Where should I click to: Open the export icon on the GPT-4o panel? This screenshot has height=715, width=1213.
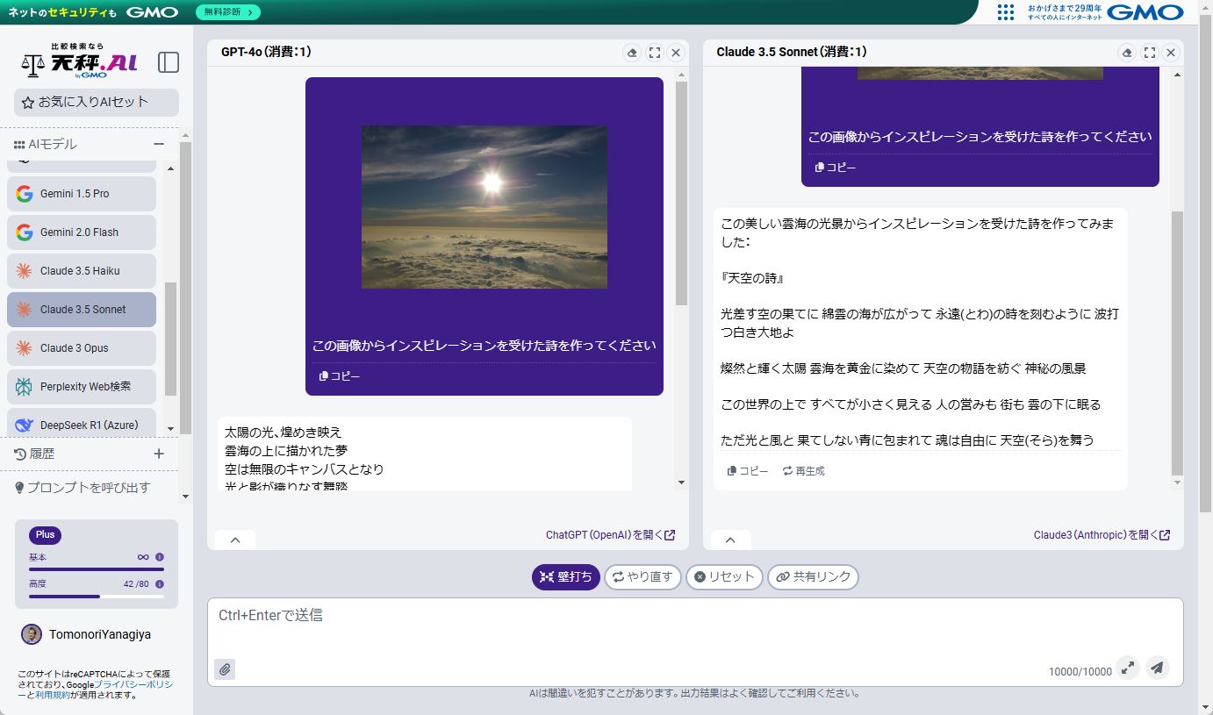(632, 53)
